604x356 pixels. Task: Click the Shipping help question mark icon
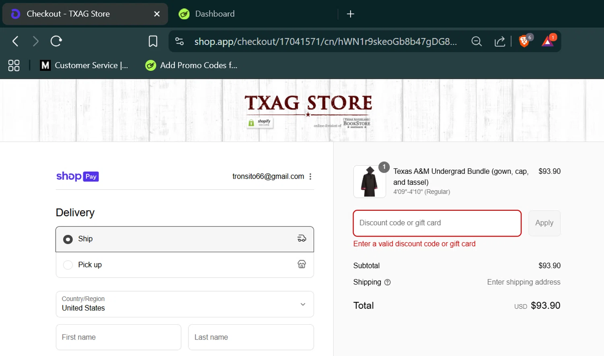(387, 282)
